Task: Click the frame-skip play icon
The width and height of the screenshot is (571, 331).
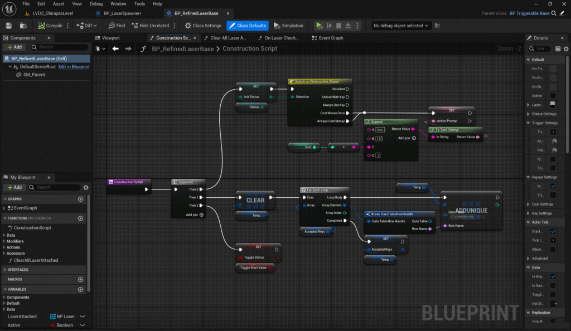Action: pos(329,26)
